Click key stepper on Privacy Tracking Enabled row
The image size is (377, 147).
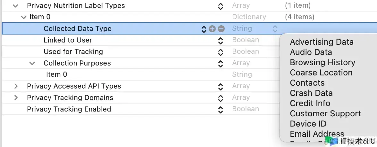click(x=220, y=109)
